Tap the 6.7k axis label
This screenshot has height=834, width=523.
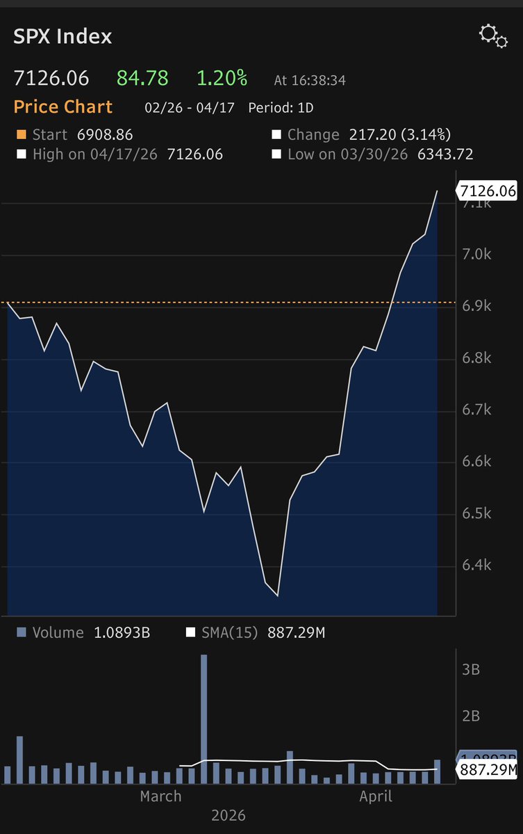pyautogui.click(x=476, y=410)
